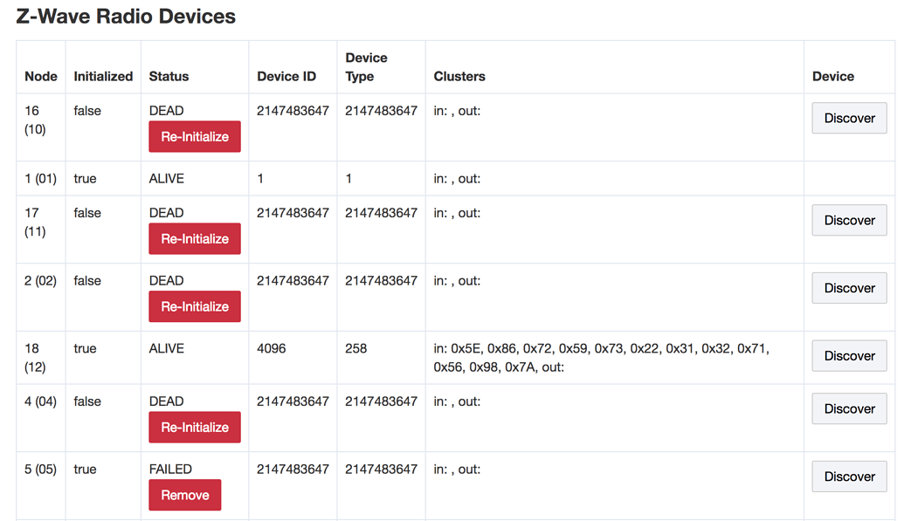Click Re-Initialize for node 2 (02)
This screenshot has height=521, width=904.
194,306
